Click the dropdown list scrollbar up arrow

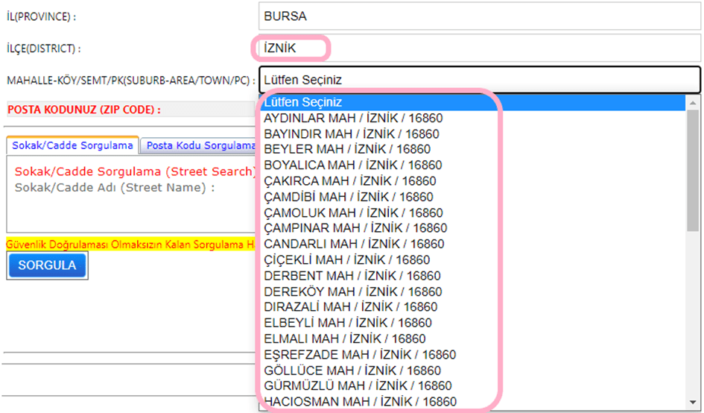point(693,103)
